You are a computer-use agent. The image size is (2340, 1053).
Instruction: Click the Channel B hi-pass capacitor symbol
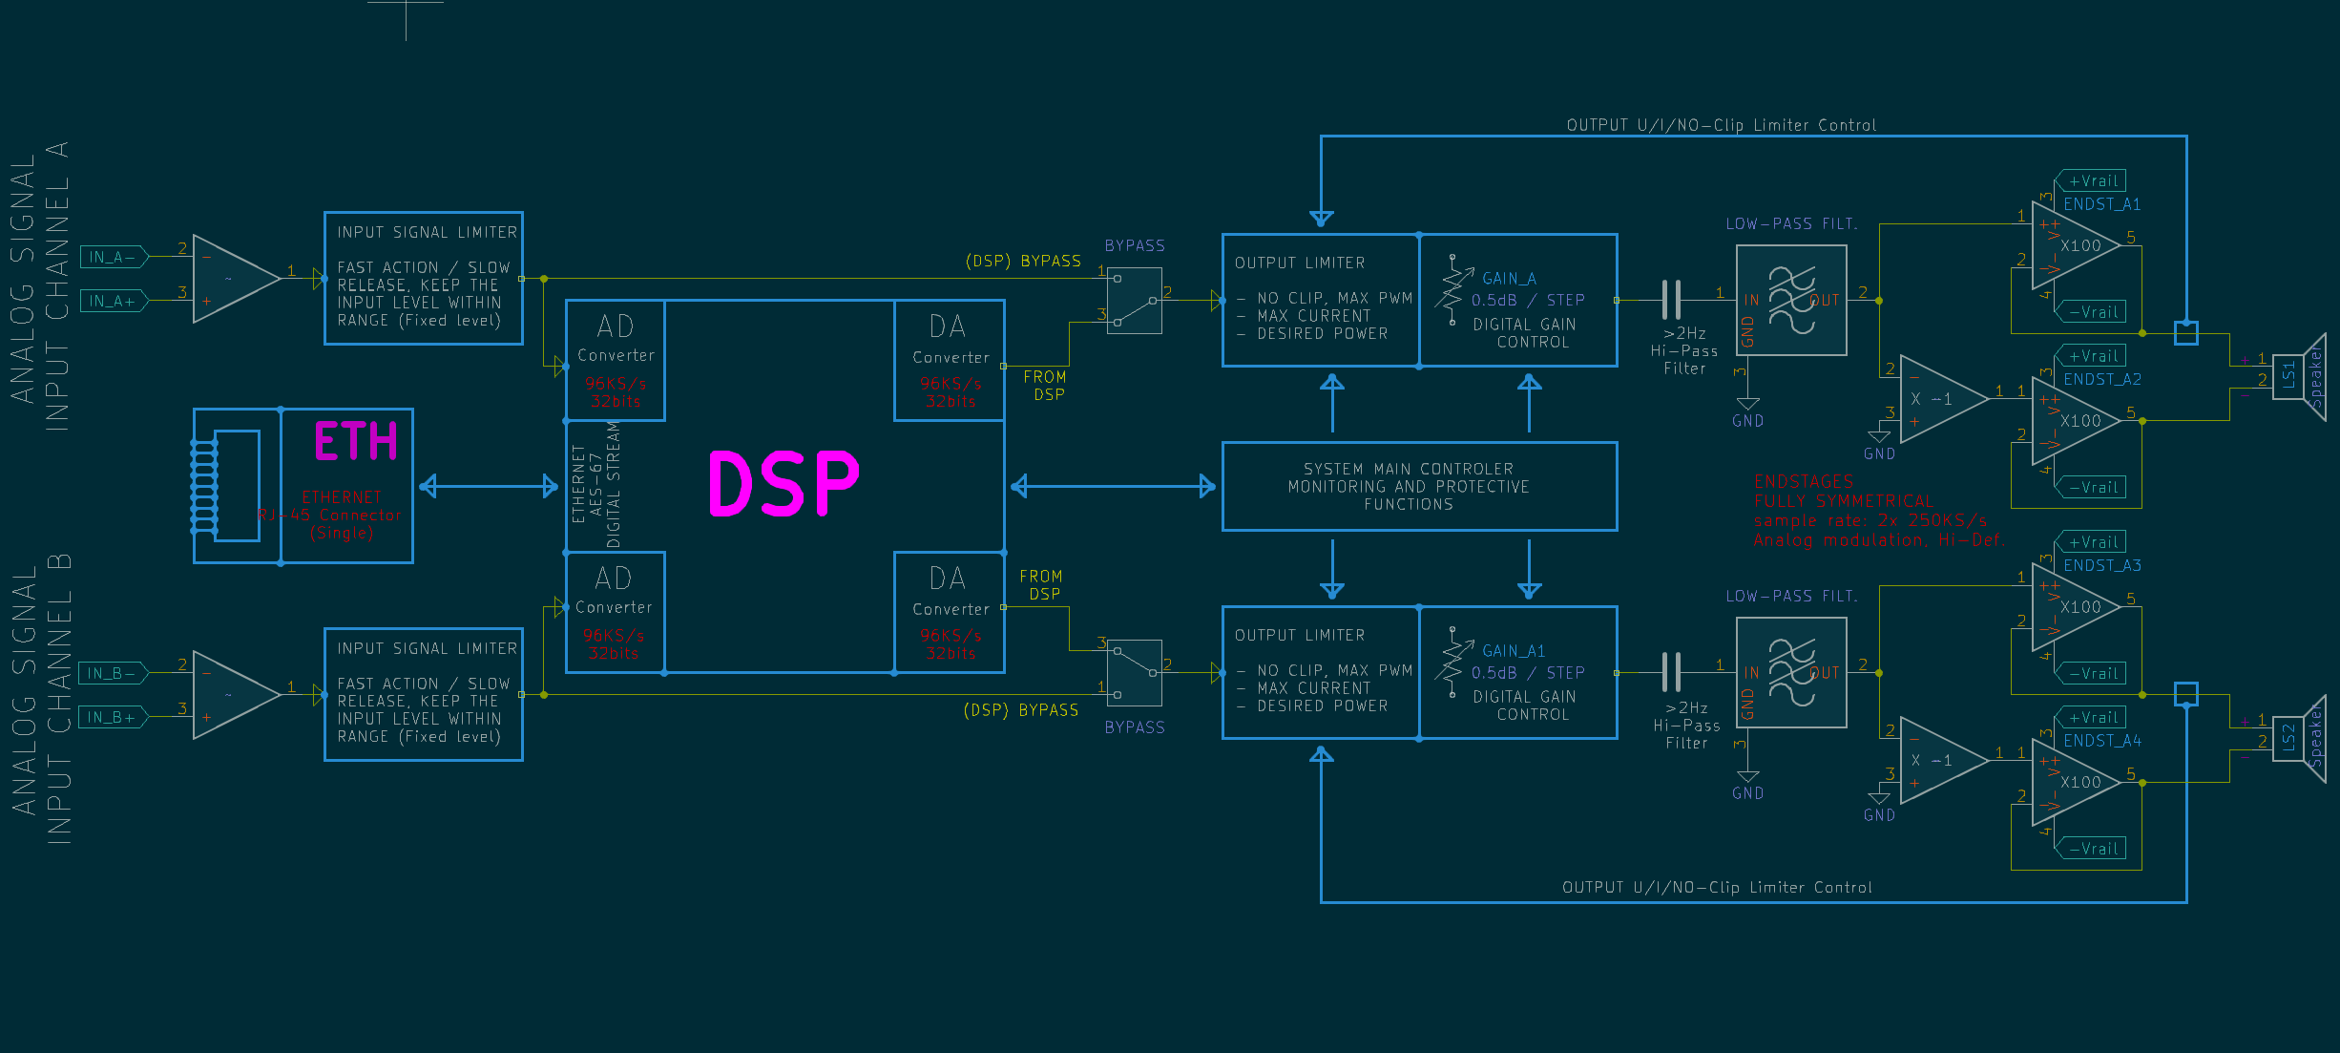click(x=1670, y=672)
